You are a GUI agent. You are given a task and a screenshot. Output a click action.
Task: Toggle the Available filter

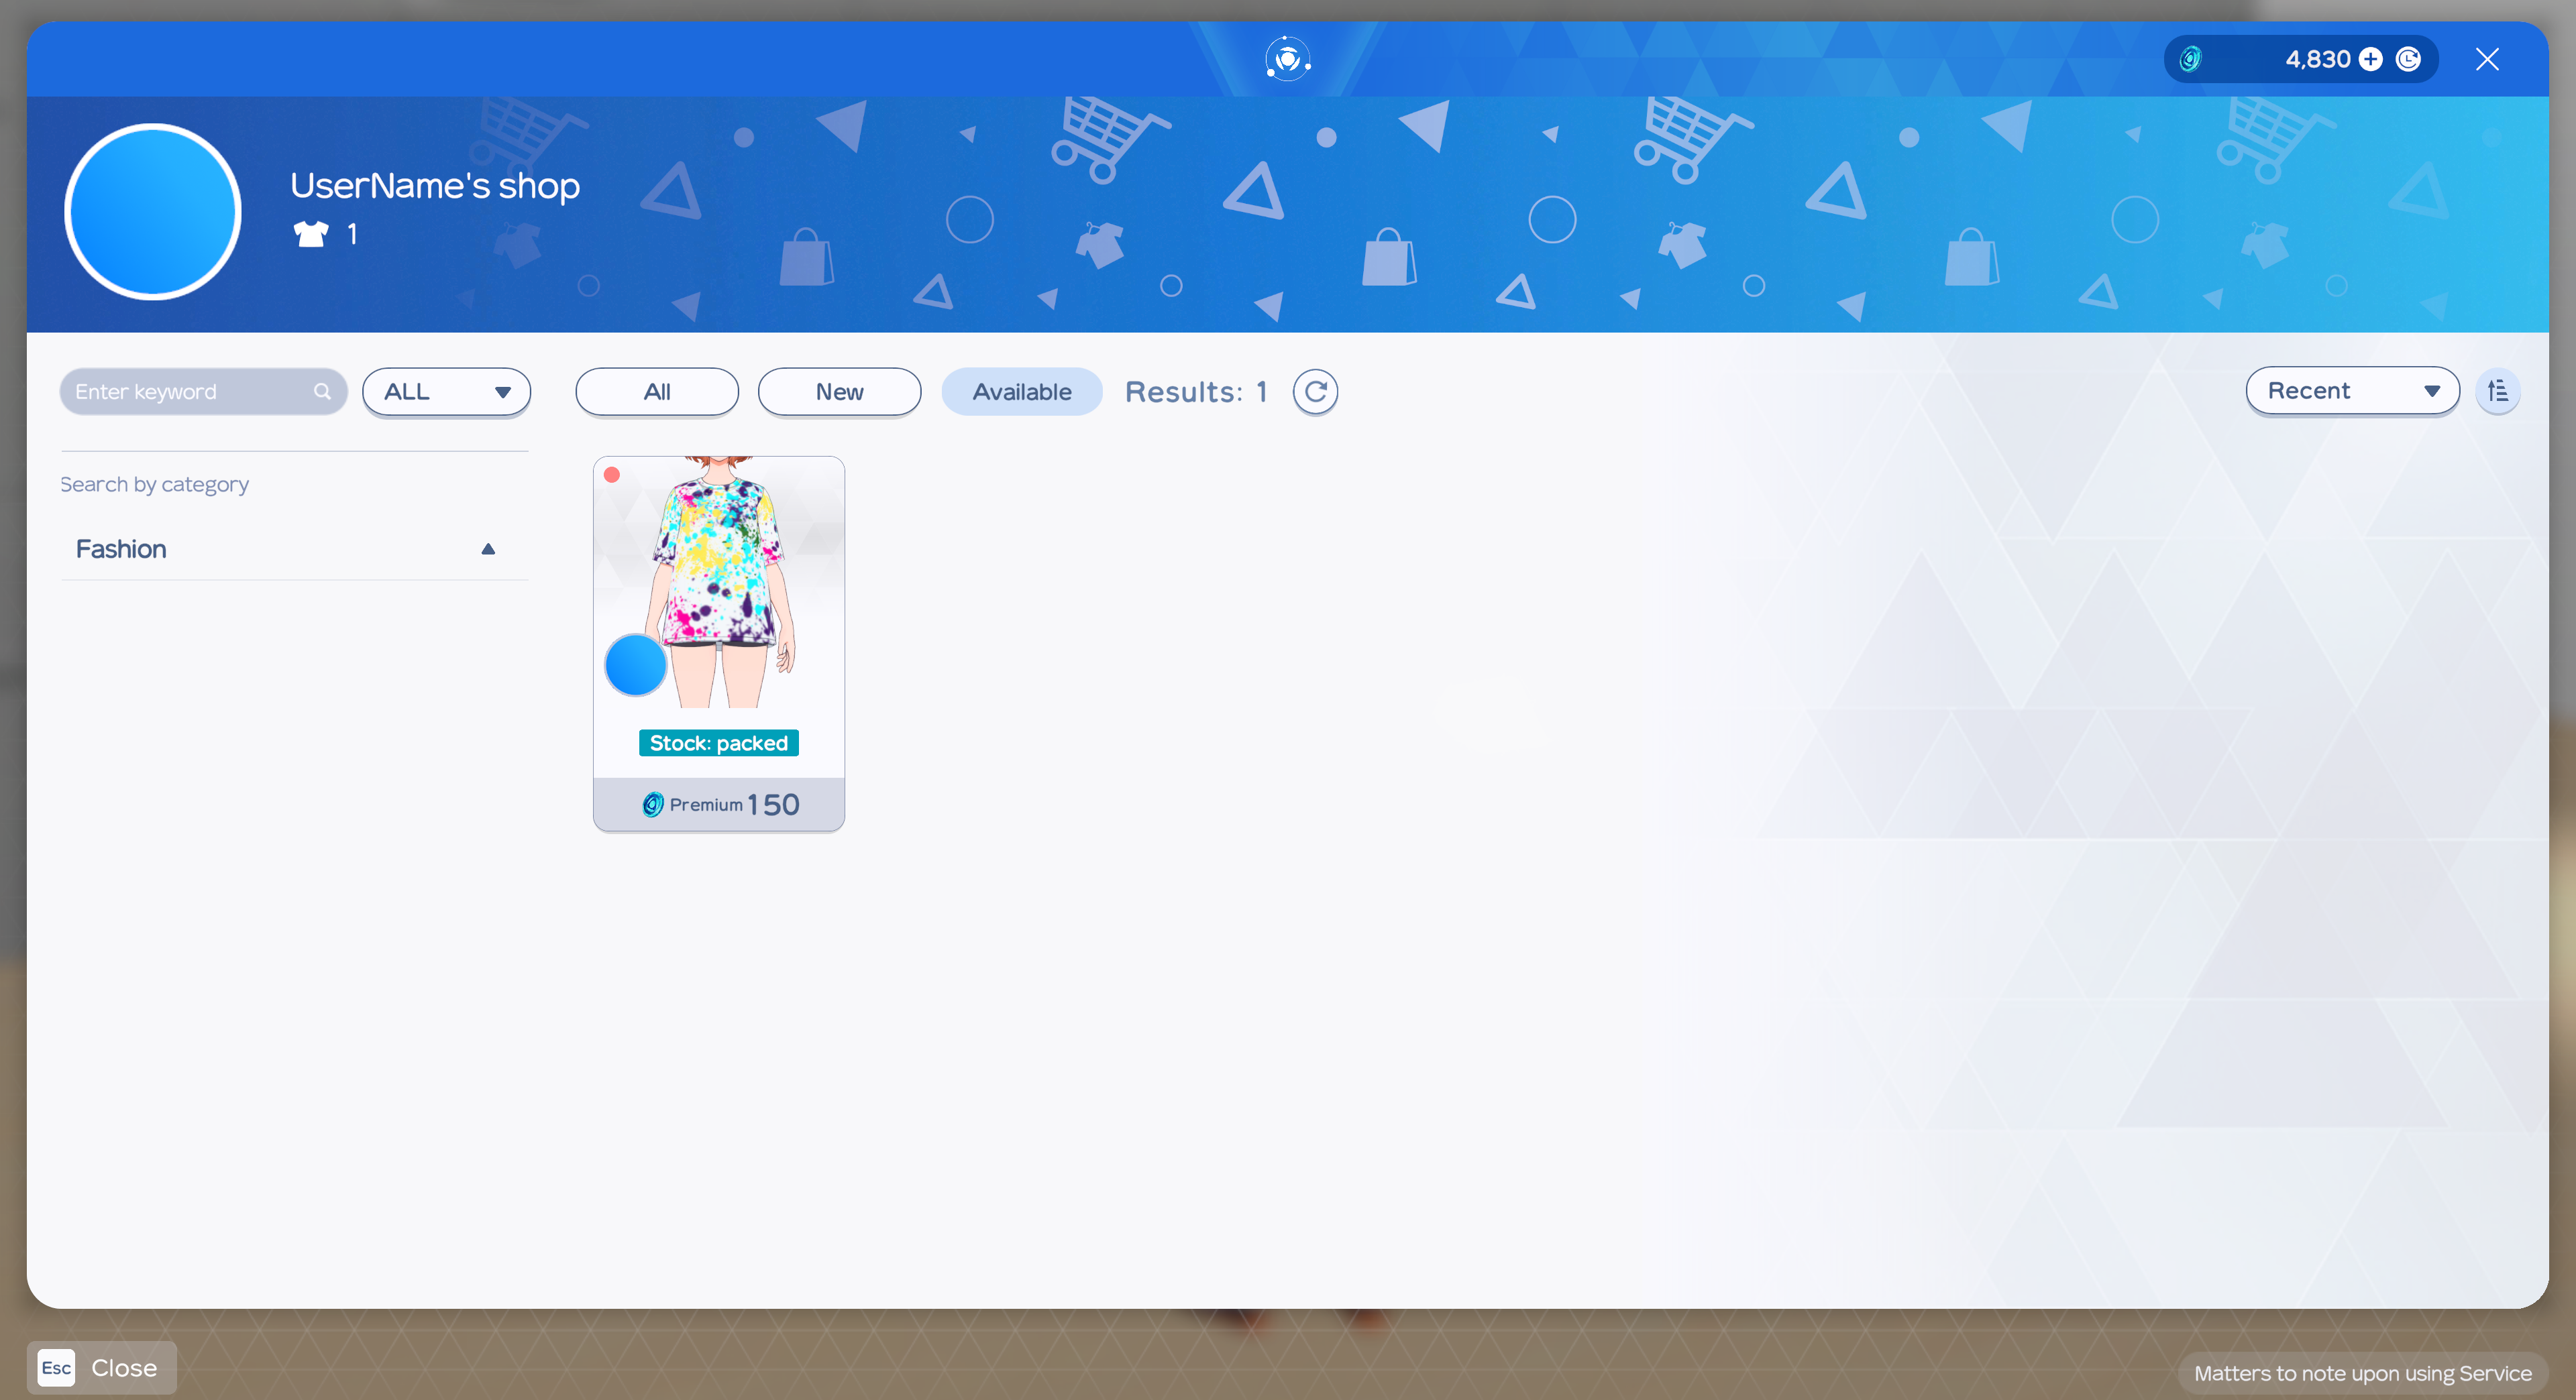click(1021, 392)
